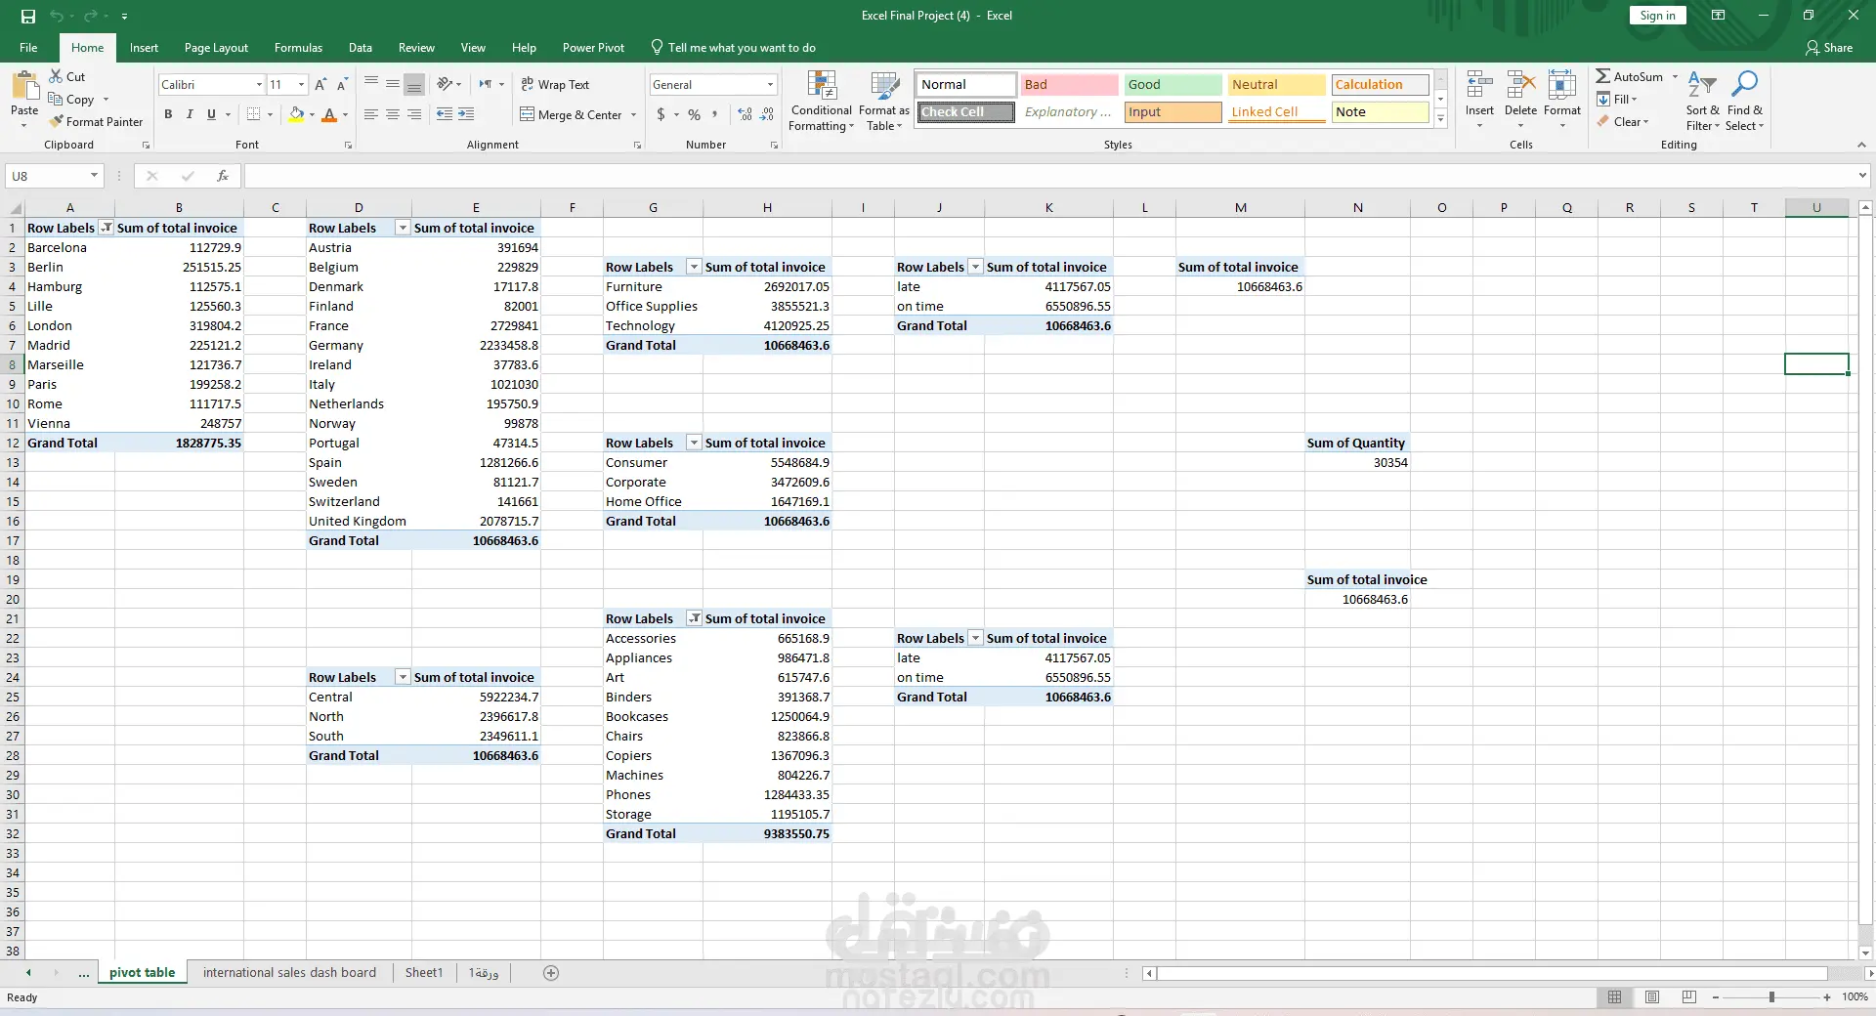Viewport: 1876px width, 1016px height.
Task: Increase decimal places icon
Action: 746,114
